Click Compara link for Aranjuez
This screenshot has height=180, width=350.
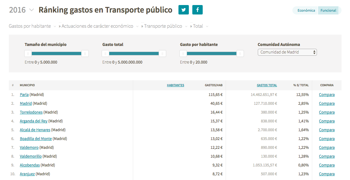[327, 174]
